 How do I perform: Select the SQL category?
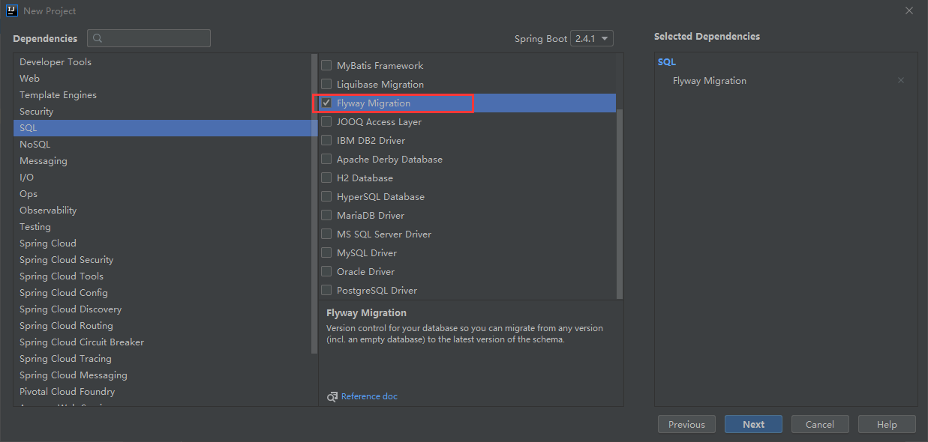tap(162, 127)
